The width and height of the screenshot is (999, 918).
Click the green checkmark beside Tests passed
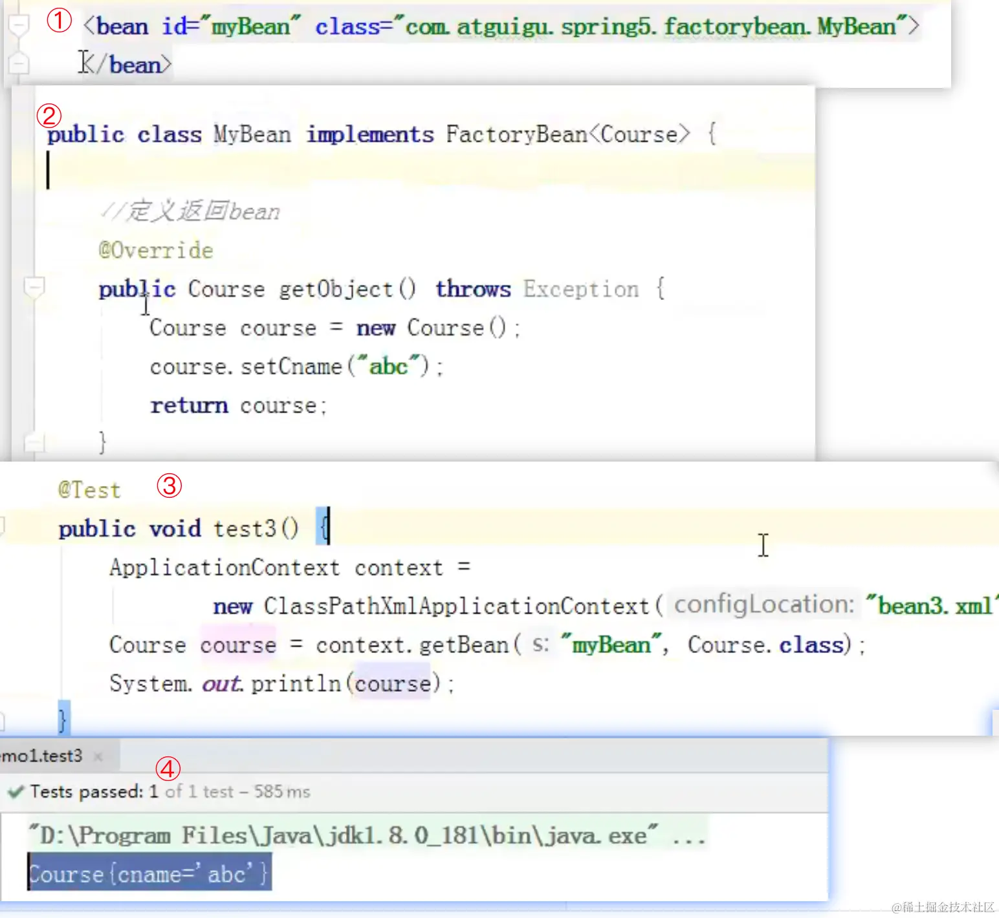[x=16, y=792]
